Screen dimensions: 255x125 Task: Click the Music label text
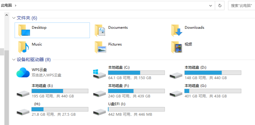[37, 44]
